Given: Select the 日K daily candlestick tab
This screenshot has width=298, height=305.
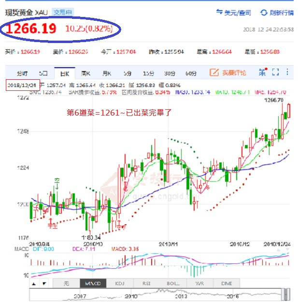Looking at the screenshot, I should (65, 74).
